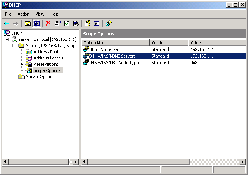This screenshot has height=175, width=248.
Task: Click the Export List toolbar icon
Action: tap(76, 23)
